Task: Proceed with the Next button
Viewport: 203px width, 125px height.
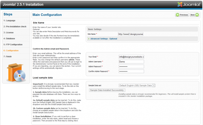Action: point(194,15)
